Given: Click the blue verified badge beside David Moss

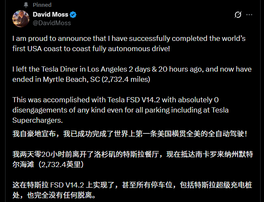Looking at the screenshot, I should tap(73, 14).
